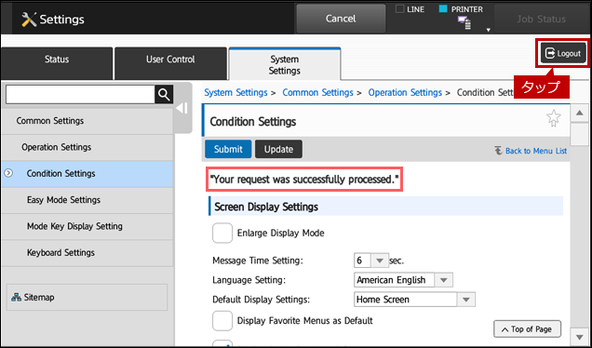The height and width of the screenshot is (348, 592).
Task: Open Job Status
Action: click(541, 19)
